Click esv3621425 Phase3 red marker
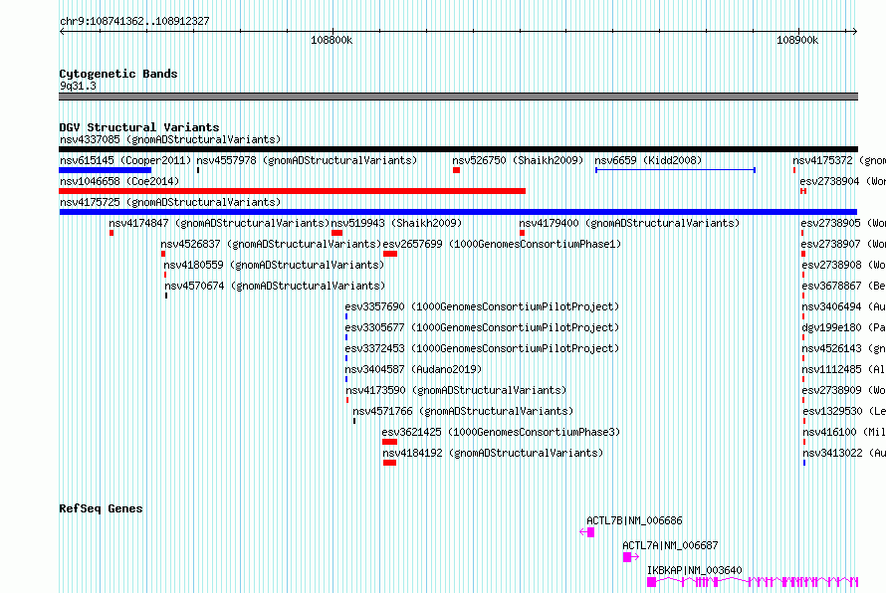This screenshot has width=886, height=593. (389, 442)
